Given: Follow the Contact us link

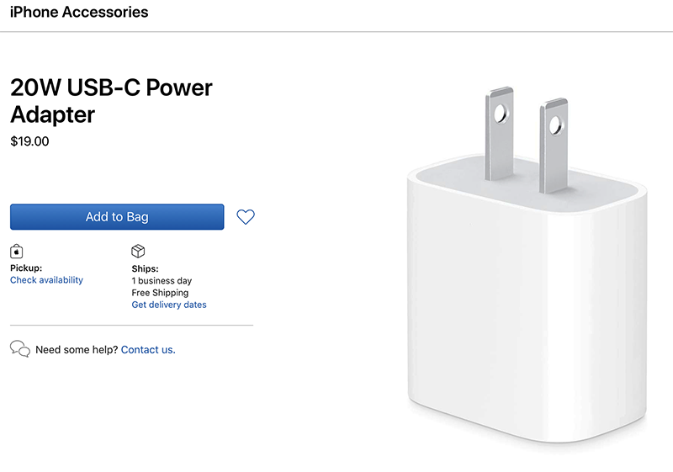Looking at the screenshot, I should tap(148, 350).
